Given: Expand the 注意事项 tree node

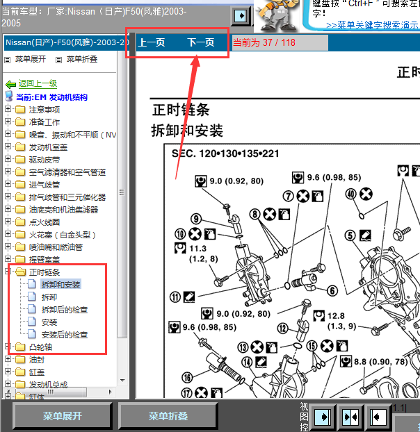Looking at the screenshot, I should (8, 110).
